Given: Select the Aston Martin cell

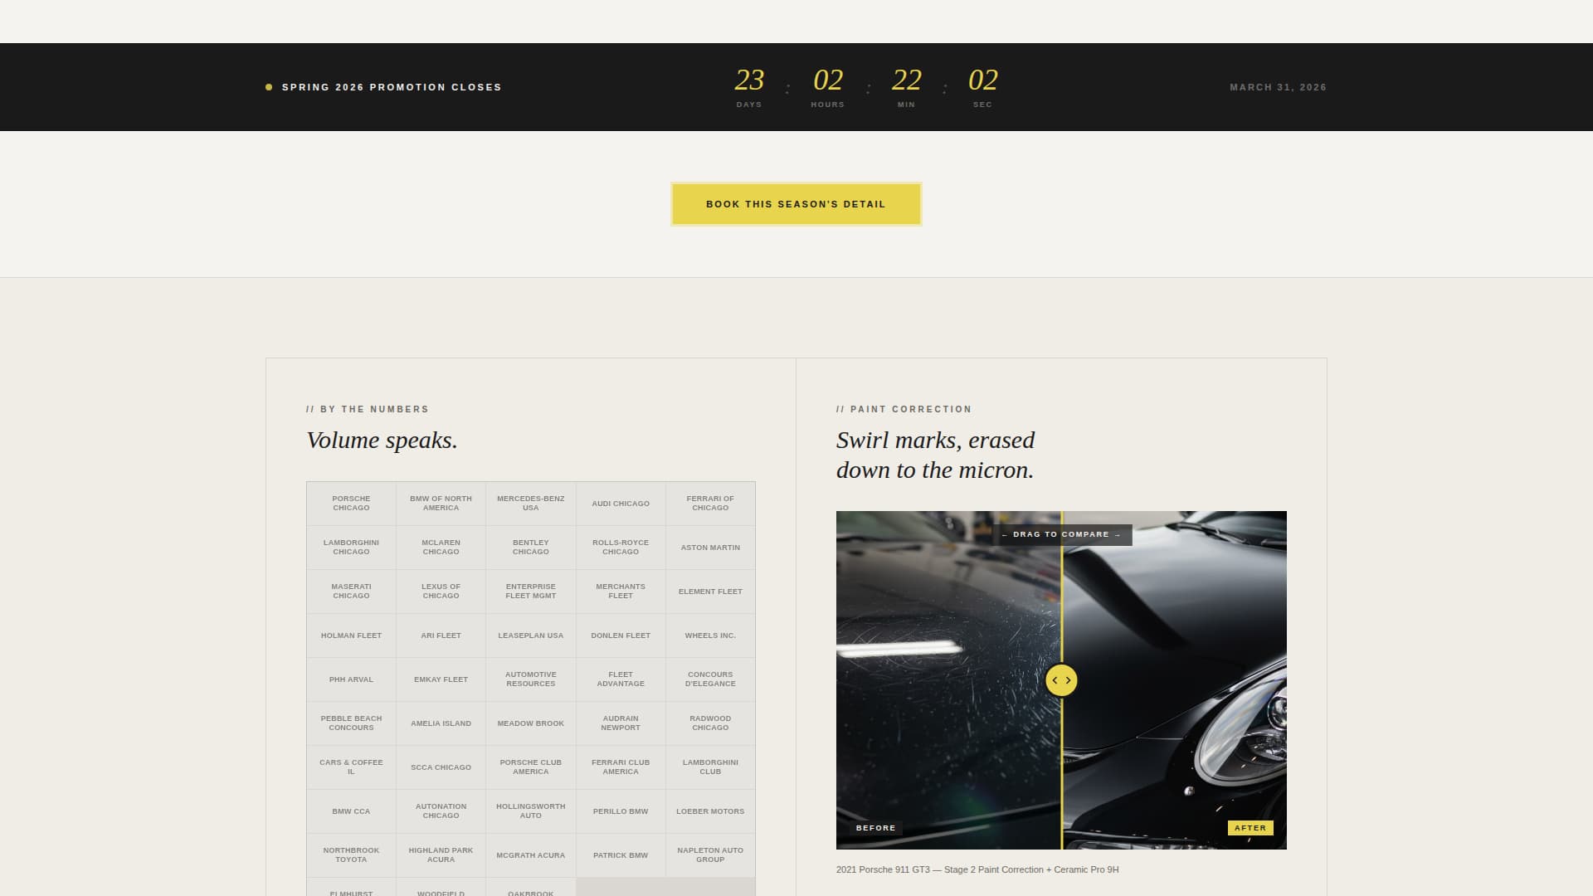Looking at the screenshot, I should click(710, 548).
